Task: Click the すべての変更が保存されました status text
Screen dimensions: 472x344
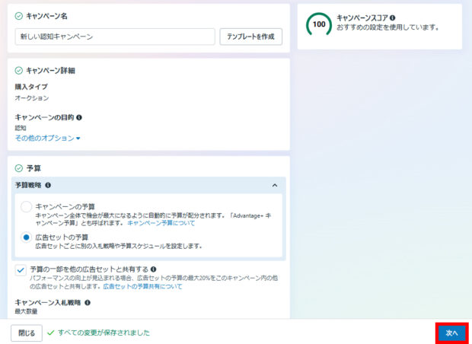Action: 104,333
